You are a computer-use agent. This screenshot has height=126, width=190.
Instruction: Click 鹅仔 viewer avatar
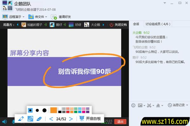(52, 25)
